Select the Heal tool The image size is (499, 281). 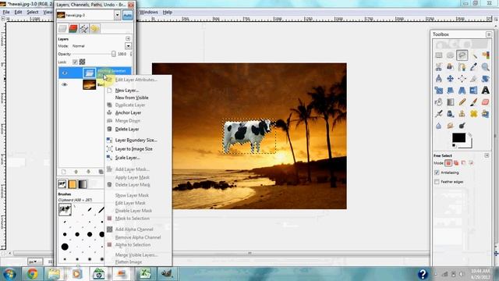pyautogui.click(x=474, y=114)
